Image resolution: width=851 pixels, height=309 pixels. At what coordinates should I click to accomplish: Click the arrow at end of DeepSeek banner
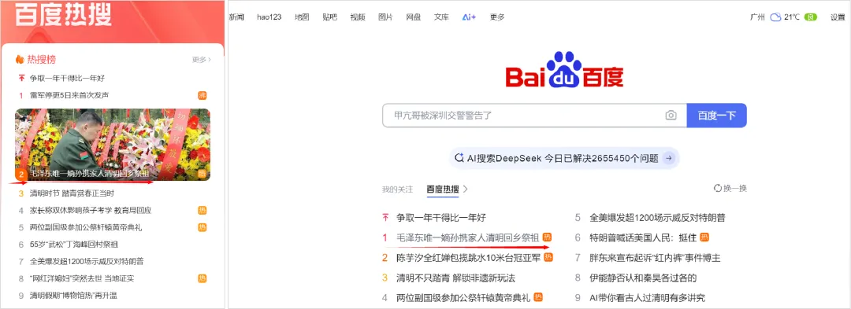(669, 159)
